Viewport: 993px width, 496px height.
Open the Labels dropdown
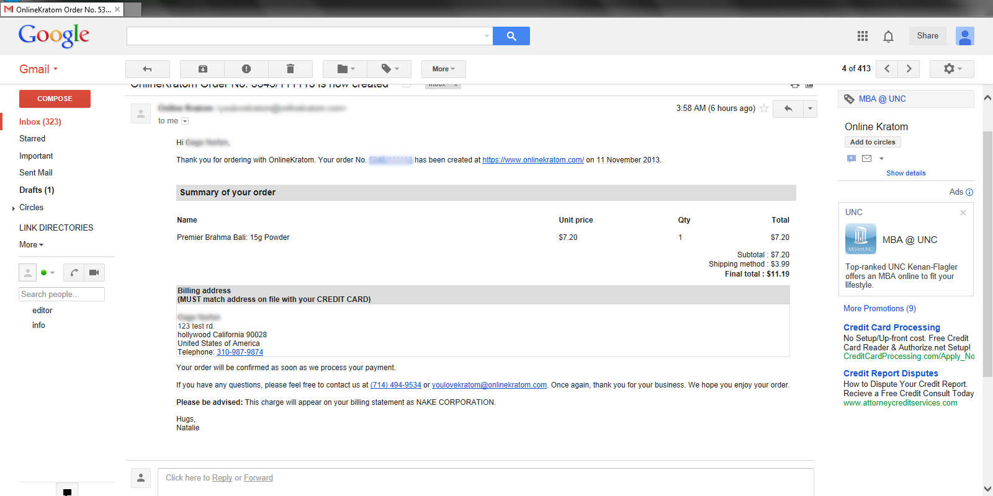[390, 69]
